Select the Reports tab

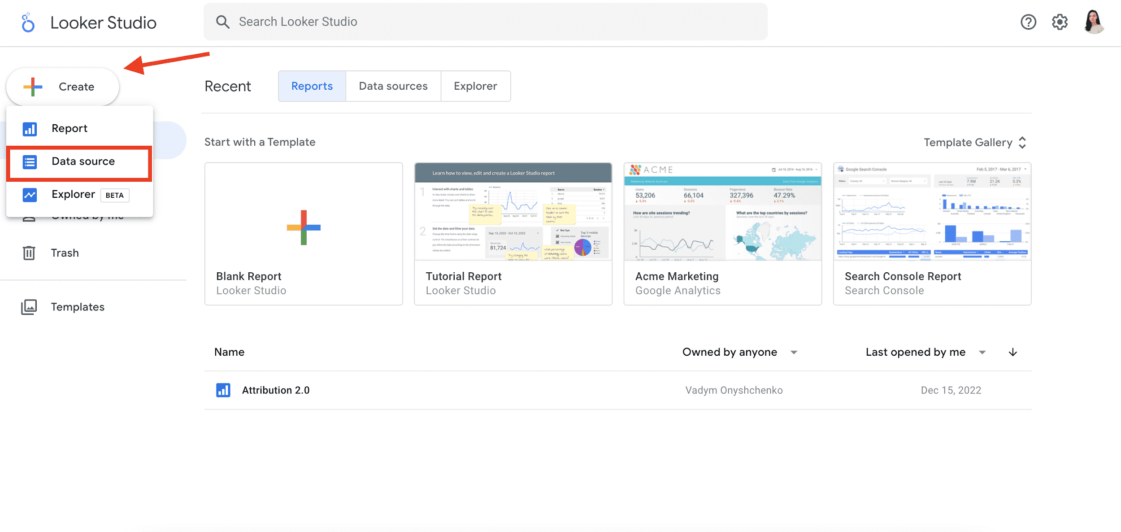coord(312,86)
